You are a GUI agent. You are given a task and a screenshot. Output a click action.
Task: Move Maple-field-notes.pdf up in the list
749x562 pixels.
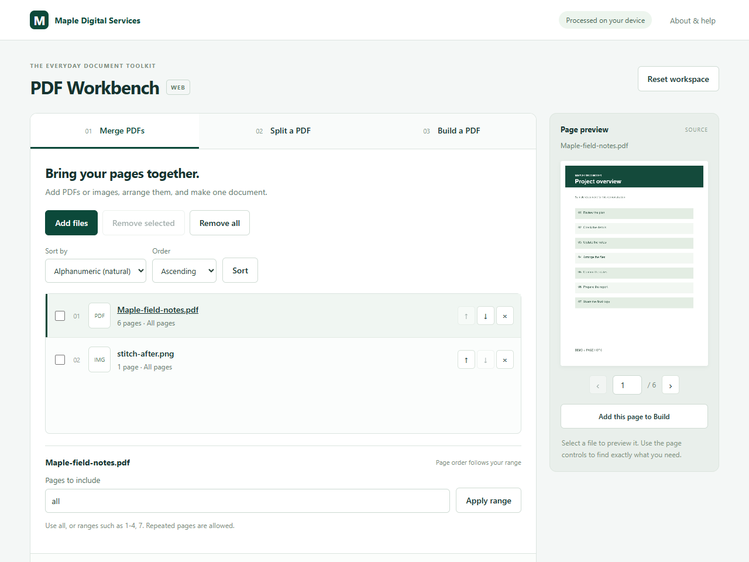(x=466, y=316)
